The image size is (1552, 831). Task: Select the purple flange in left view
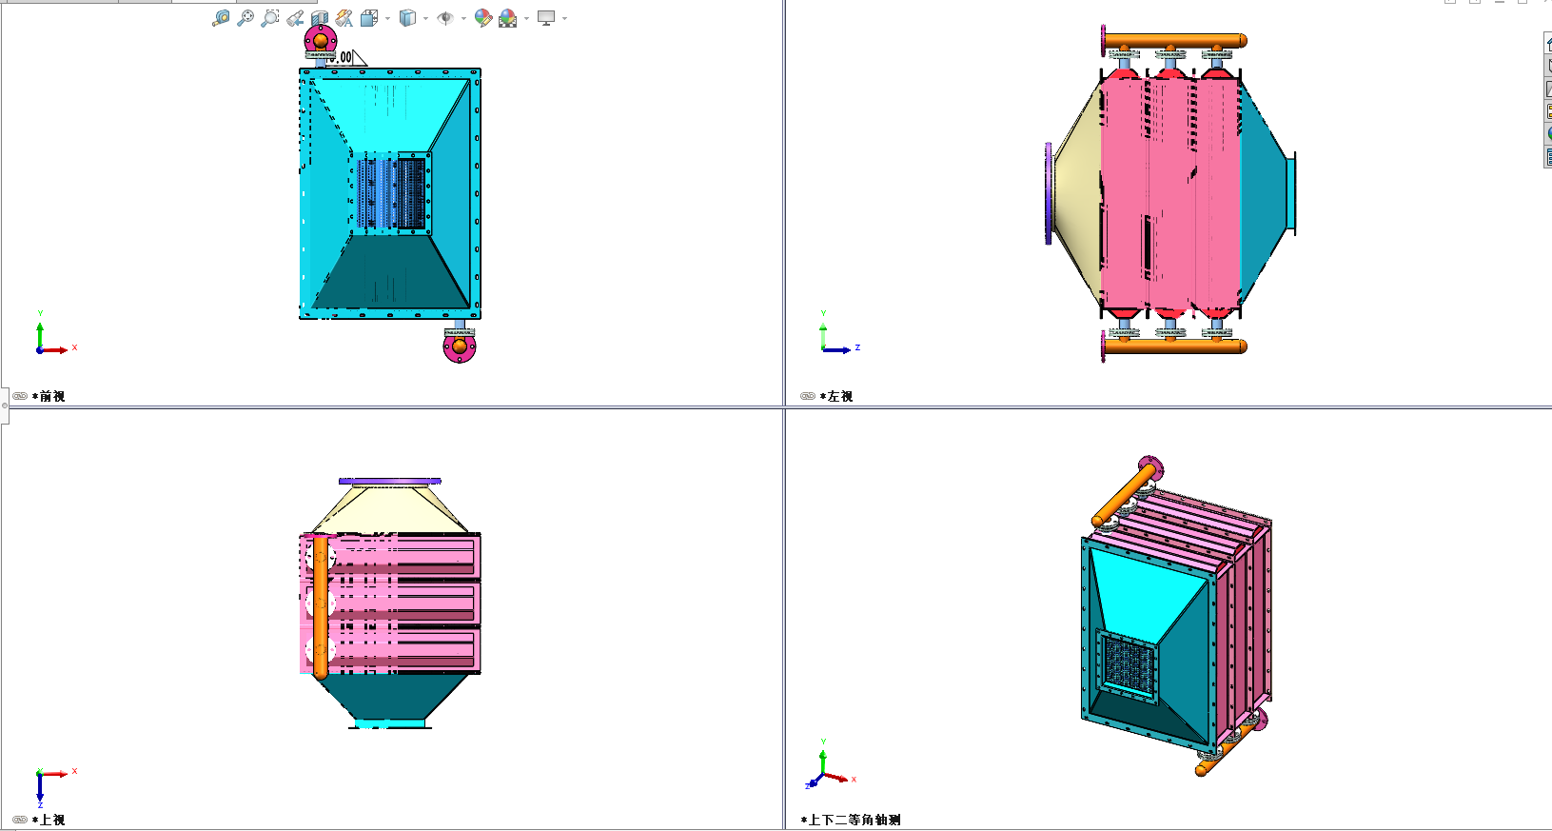click(x=1049, y=193)
